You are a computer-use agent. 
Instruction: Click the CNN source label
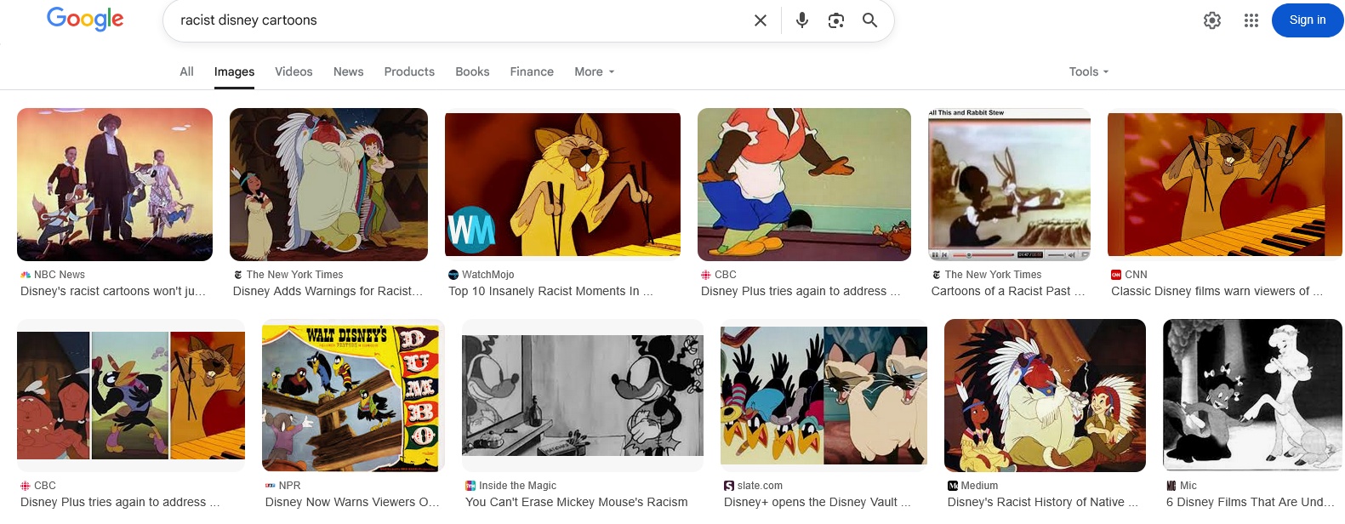tap(1136, 275)
